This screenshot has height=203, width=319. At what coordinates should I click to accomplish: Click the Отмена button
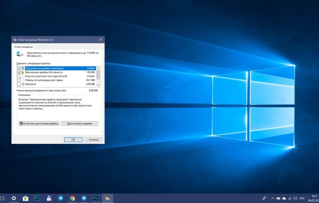pos(93,140)
